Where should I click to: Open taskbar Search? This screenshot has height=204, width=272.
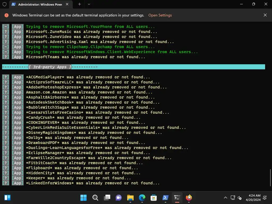tap(95, 198)
